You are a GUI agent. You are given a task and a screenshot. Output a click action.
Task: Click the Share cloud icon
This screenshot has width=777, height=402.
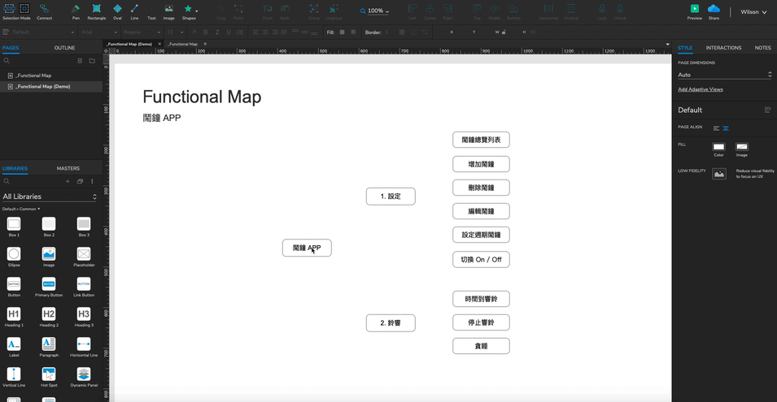[714, 11]
